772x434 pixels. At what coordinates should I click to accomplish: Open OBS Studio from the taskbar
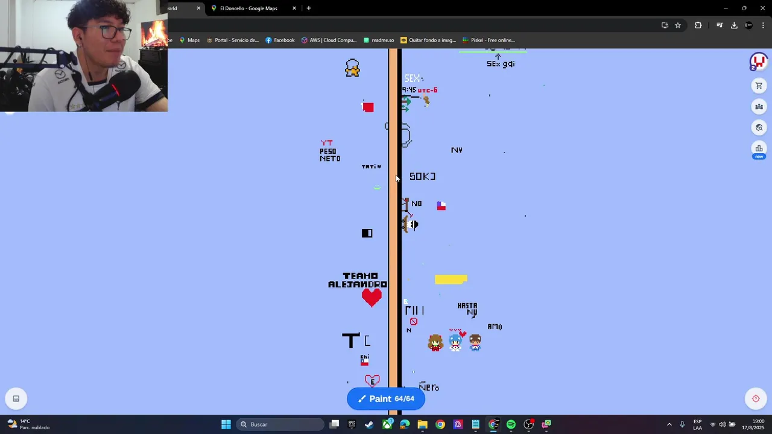click(x=528, y=424)
